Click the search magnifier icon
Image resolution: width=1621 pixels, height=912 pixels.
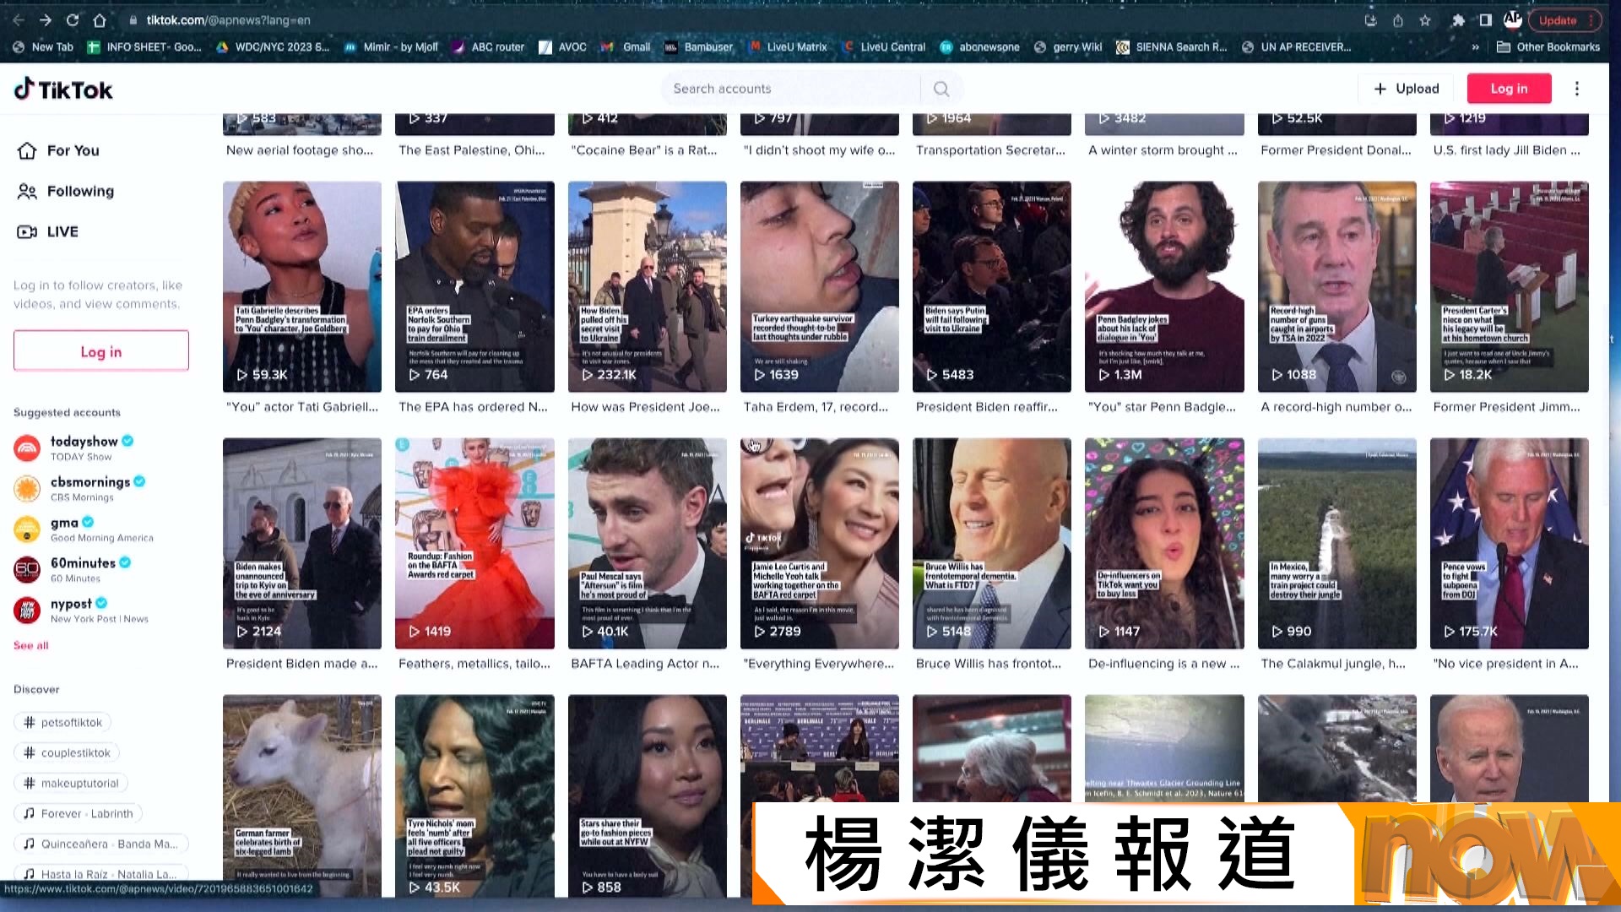click(941, 89)
